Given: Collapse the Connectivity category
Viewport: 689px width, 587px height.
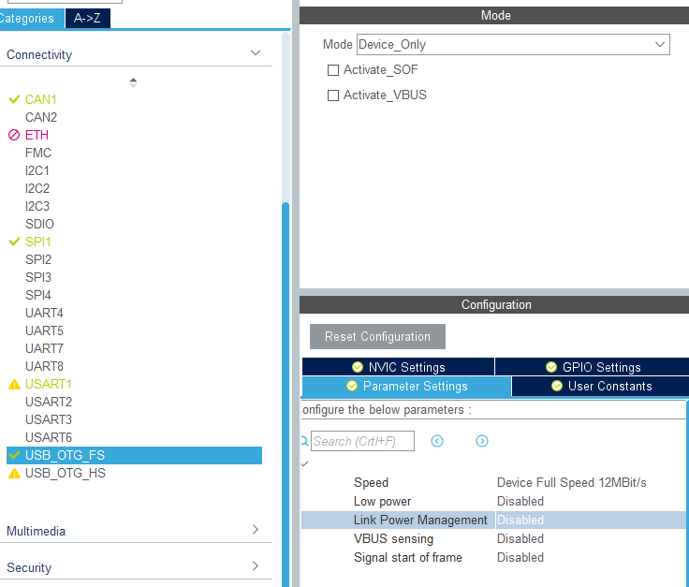Looking at the screenshot, I should (x=256, y=53).
